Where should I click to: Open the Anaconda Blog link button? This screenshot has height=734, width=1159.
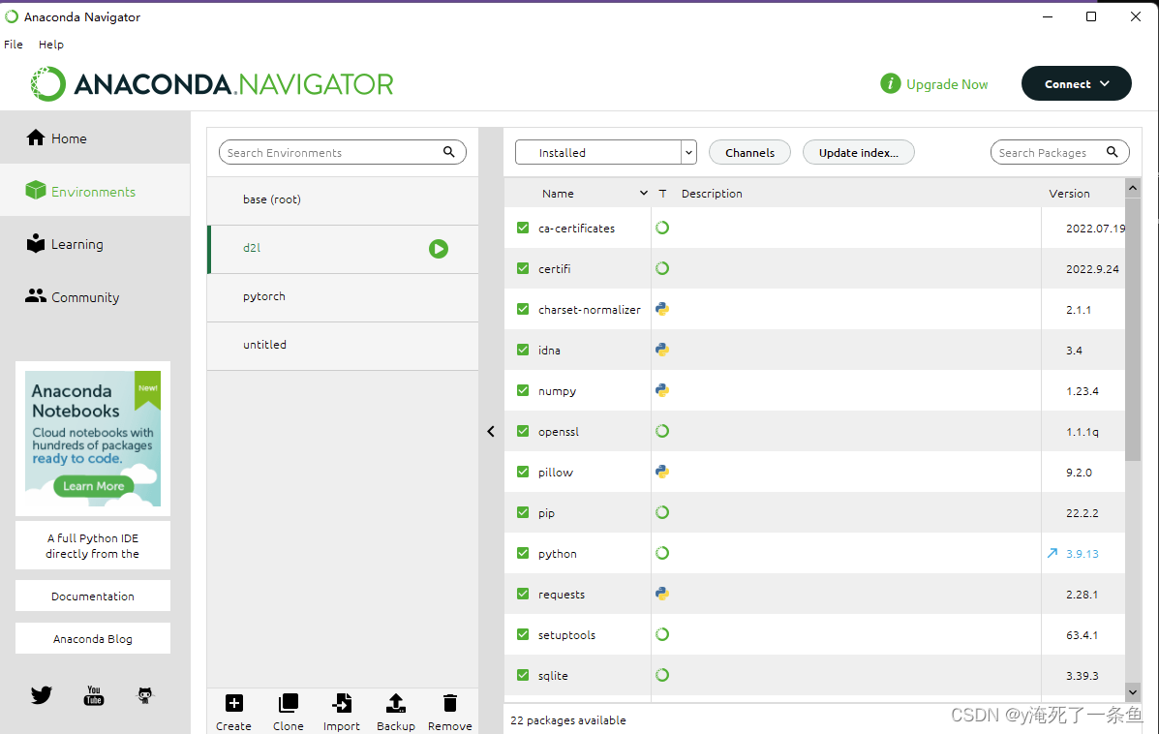92,639
